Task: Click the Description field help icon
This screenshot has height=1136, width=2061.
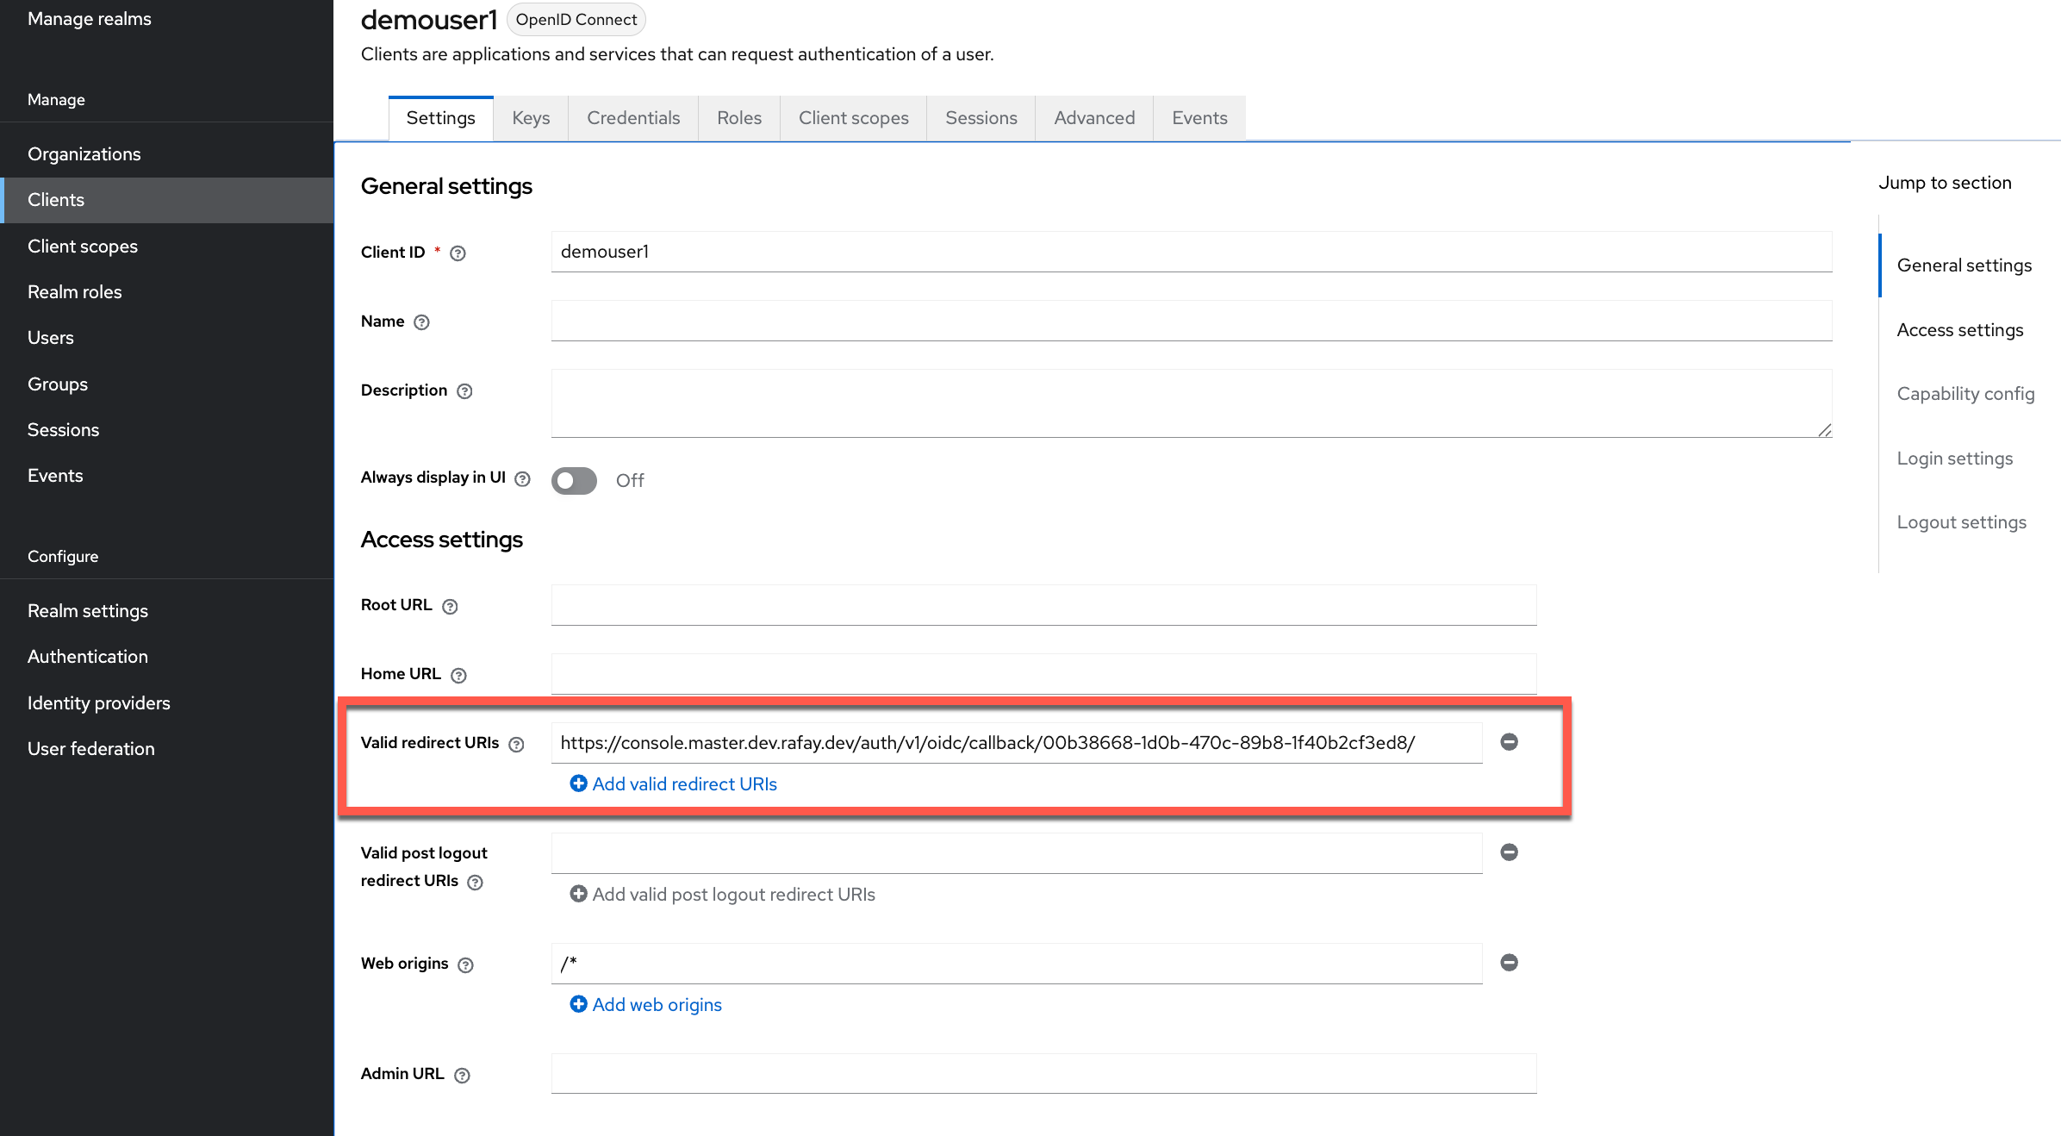Action: pyautogui.click(x=464, y=391)
